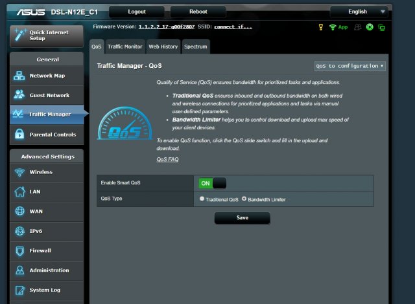
Task: Toggle the Enable Smart QoS switch
Action: point(213,183)
